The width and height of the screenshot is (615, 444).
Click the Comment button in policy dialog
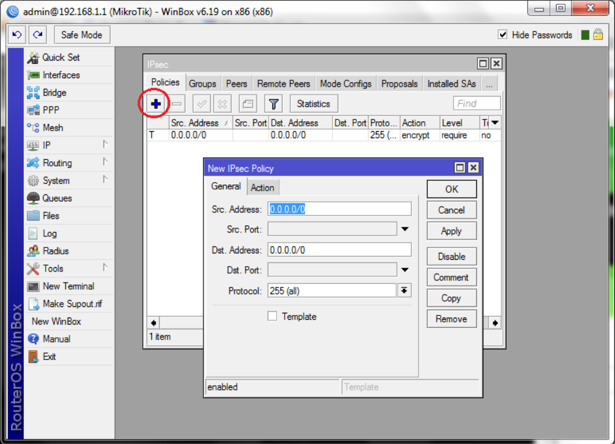451,277
